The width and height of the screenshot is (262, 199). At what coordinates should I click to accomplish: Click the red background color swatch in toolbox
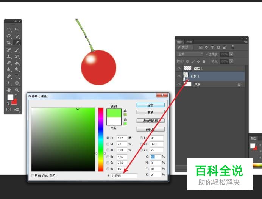coord(15,102)
